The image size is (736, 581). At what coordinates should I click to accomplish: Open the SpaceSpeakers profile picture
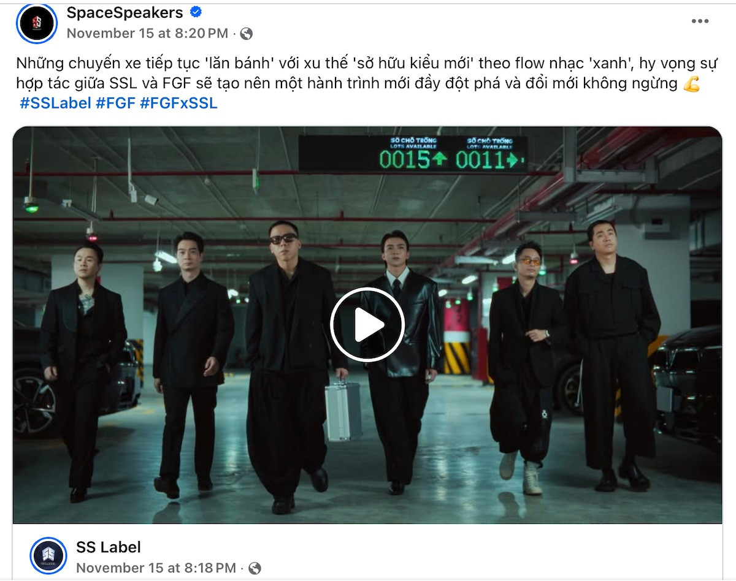click(x=37, y=23)
